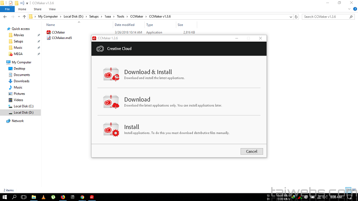Select the CCMaker.md5 file
358x201 pixels.
tap(61, 38)
